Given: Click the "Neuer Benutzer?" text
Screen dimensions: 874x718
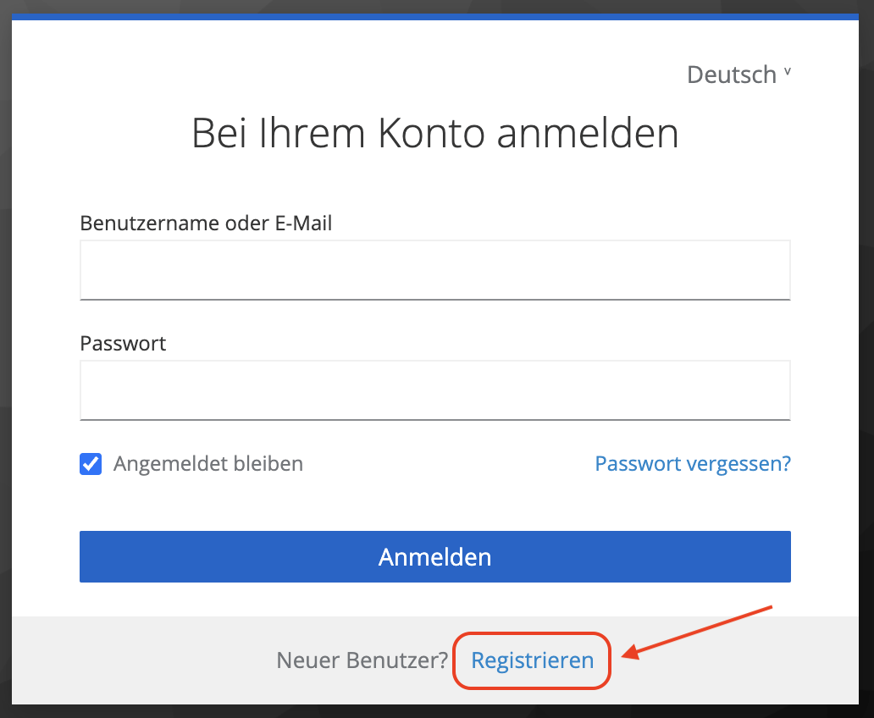Looking at the screenshot, I should [x=362, y=660].
